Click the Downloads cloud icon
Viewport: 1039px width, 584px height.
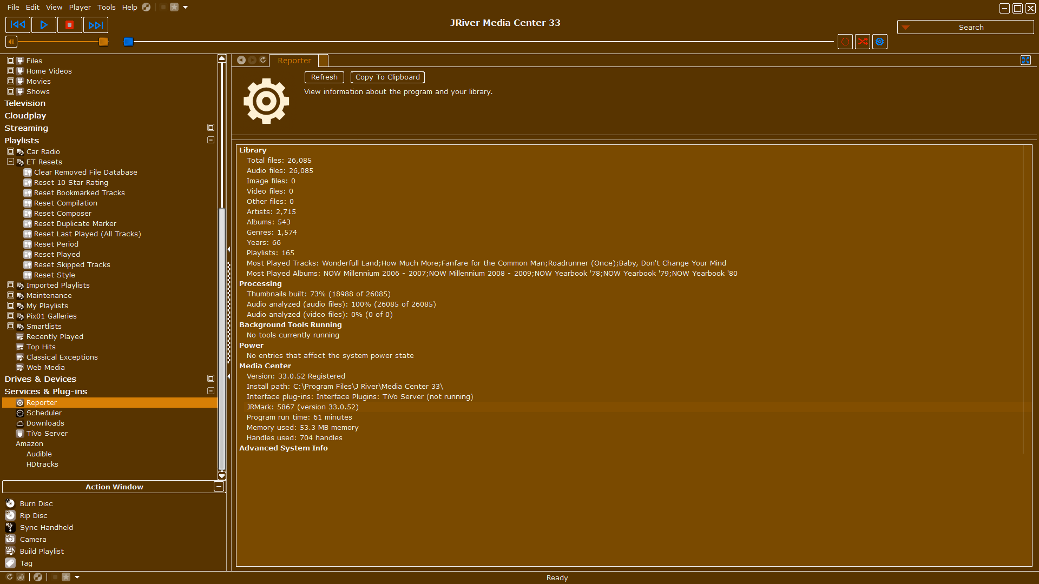point(20,423)
